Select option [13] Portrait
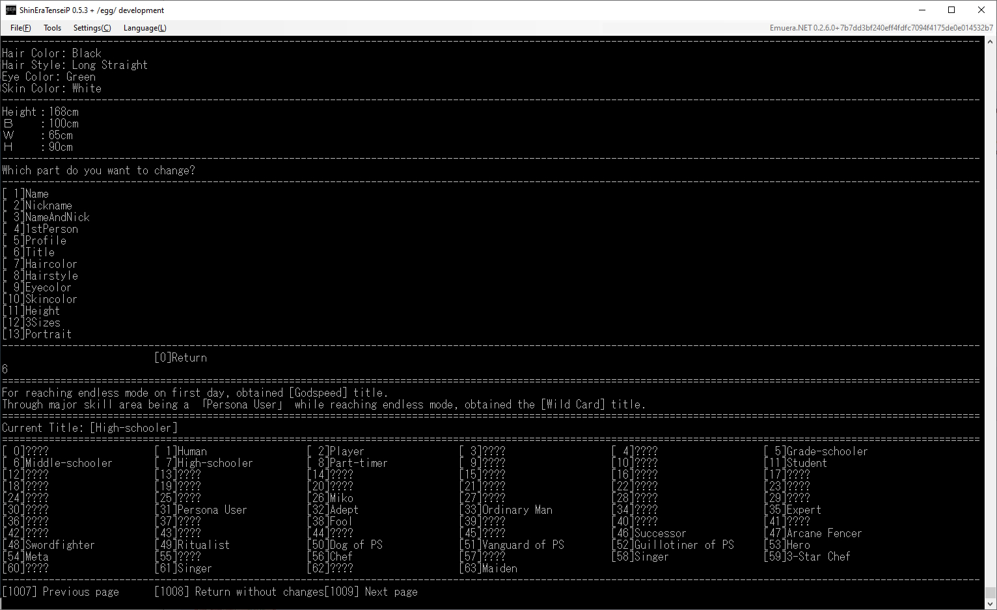The image size is (997, 610). click(37, 334)
